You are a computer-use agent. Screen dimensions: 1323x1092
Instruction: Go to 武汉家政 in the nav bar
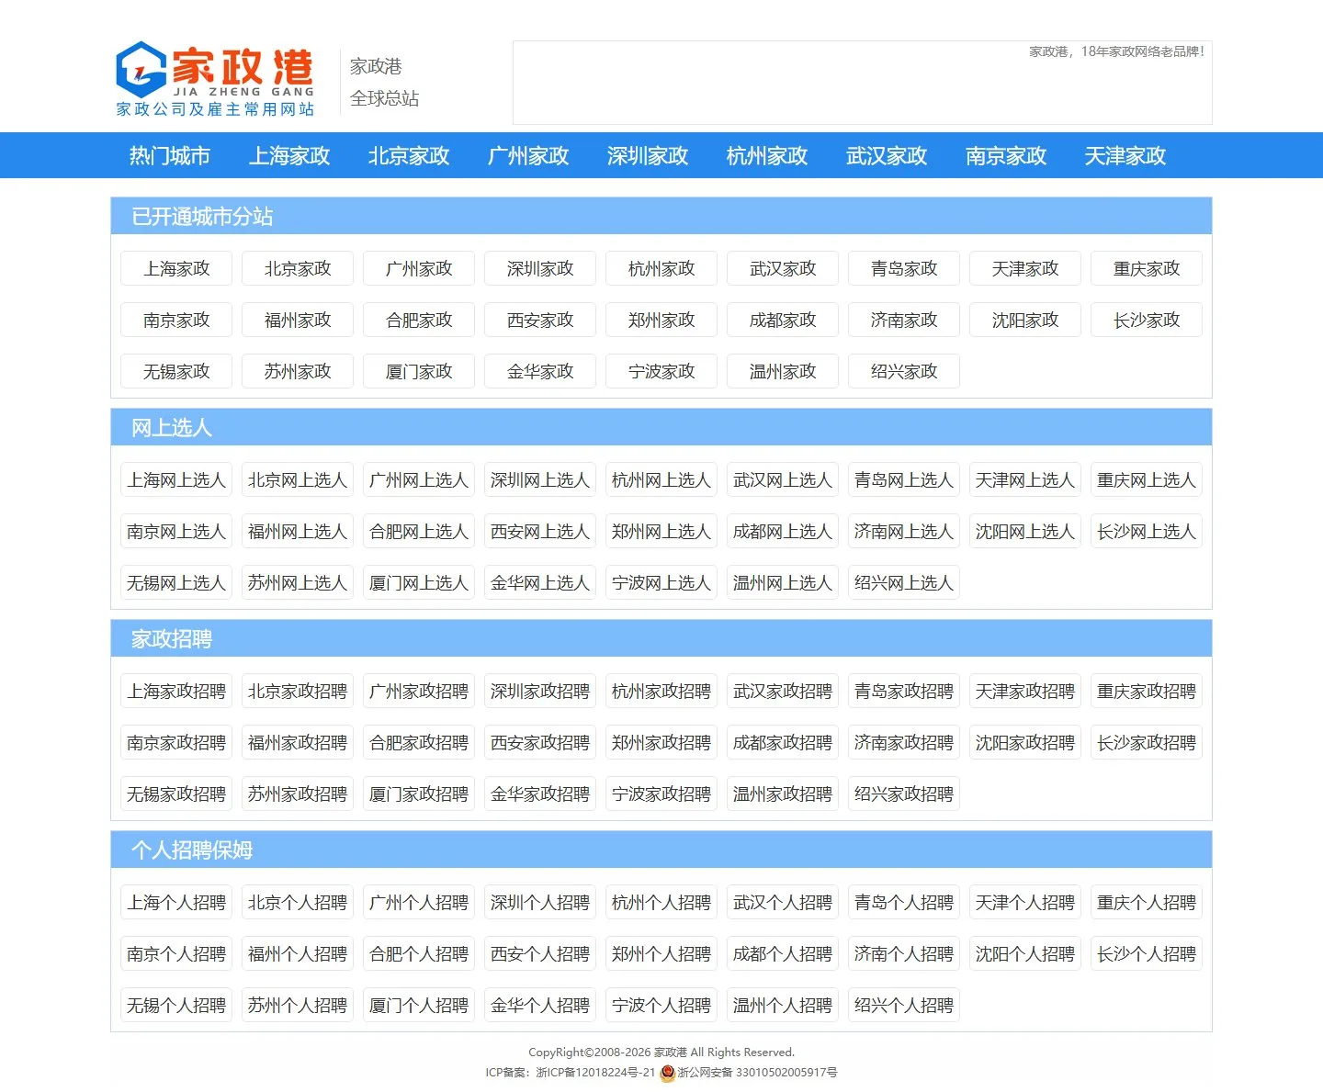[x=887, y=156]
